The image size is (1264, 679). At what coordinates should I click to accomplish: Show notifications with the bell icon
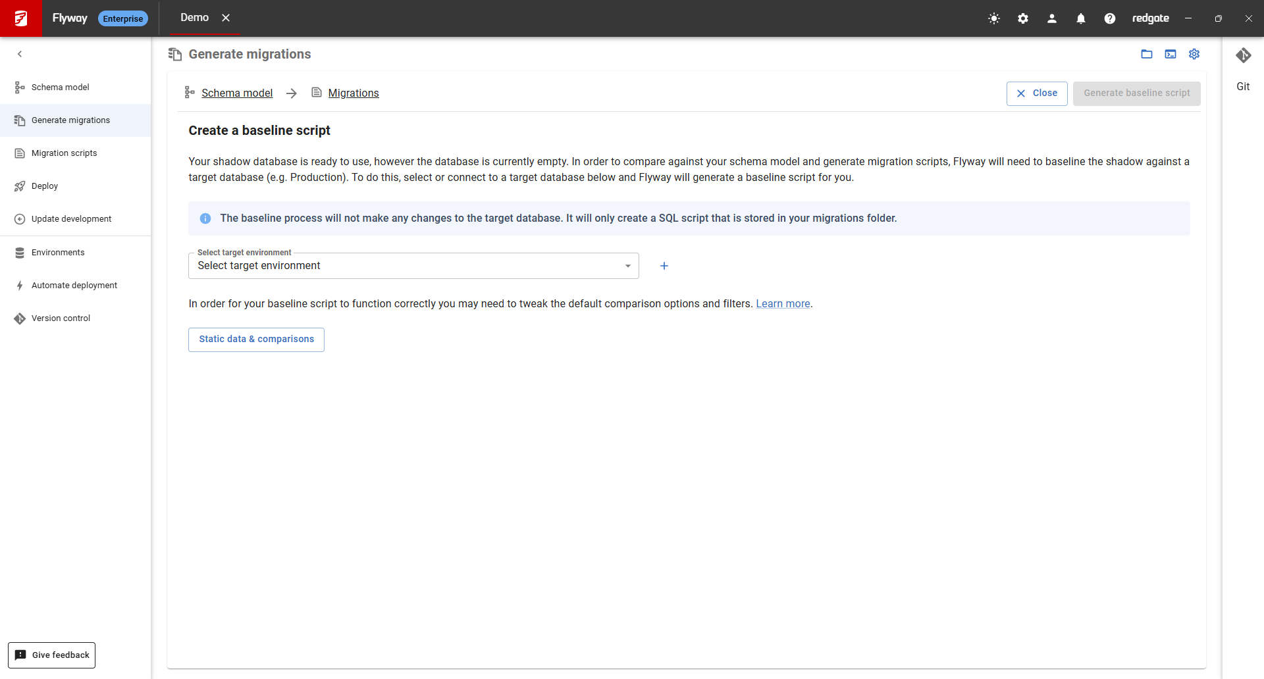pyautogui.click(x=1081, y=18)
